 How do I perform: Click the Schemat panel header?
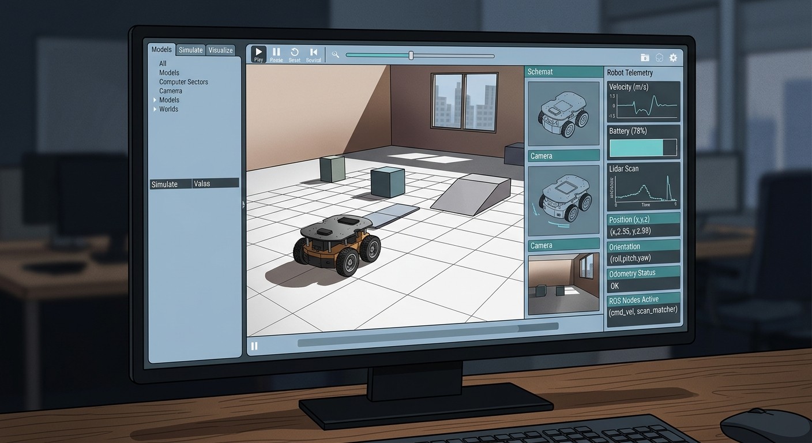563,72
